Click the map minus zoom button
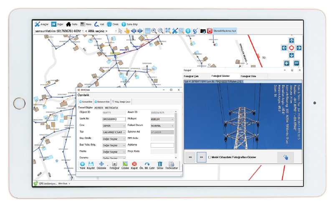334x206 pixels. tap(296, 63)
